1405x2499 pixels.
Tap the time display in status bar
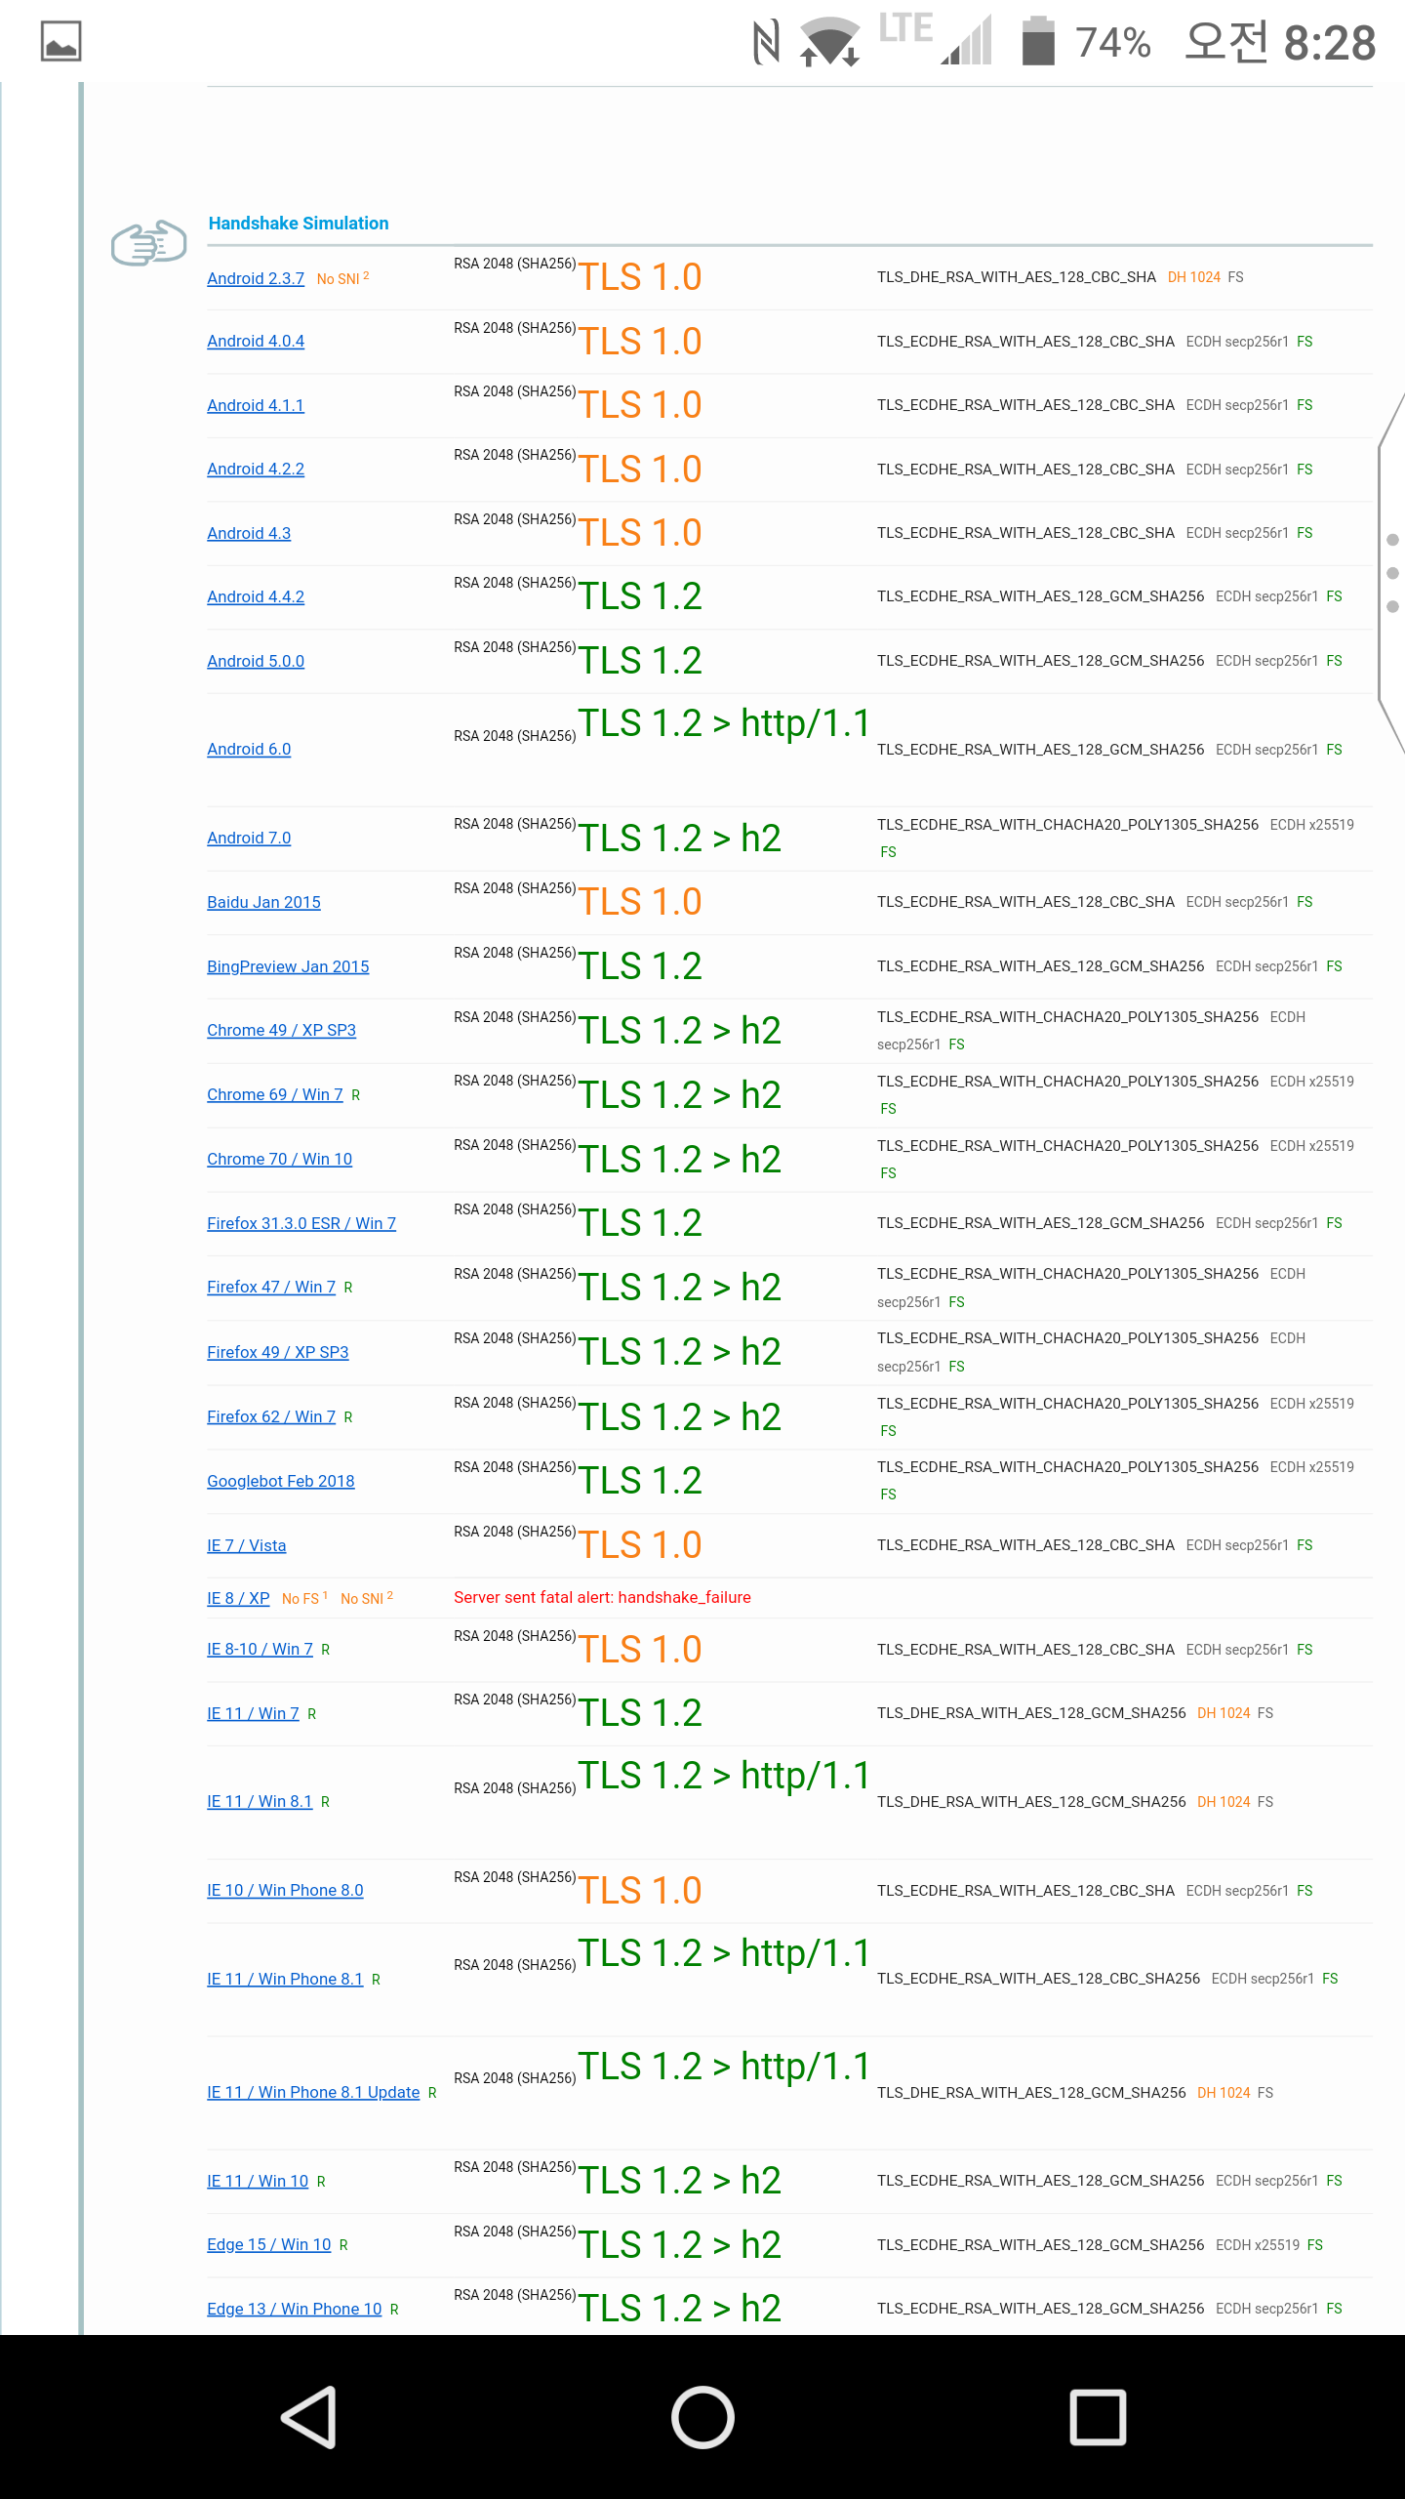pos(1280,43)
